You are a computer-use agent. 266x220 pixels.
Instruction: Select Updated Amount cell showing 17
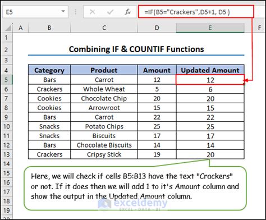tap(210, 136)
